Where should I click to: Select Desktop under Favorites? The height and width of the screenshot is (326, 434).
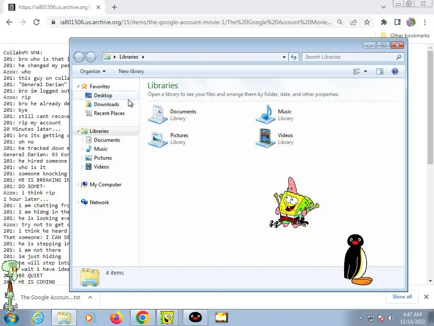[x=103, y=96]
